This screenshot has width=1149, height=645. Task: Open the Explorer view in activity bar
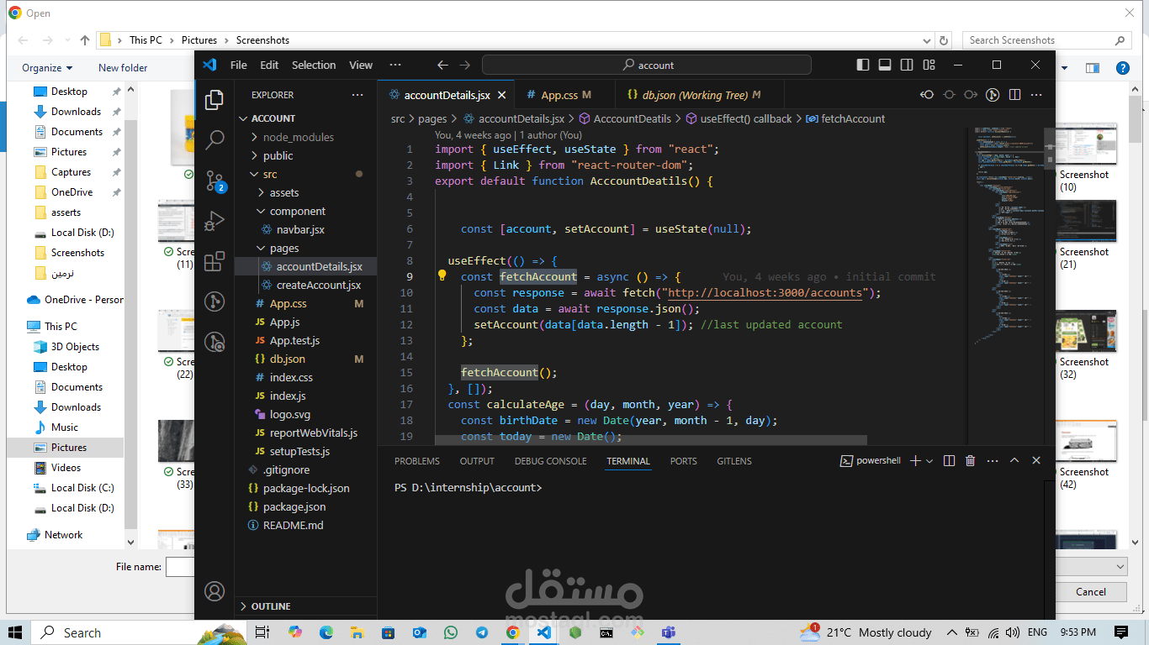(x=214, y=99)
